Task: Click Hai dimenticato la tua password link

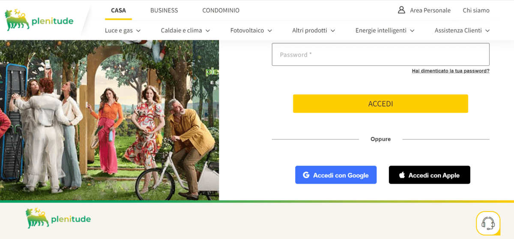Action: 450,71
